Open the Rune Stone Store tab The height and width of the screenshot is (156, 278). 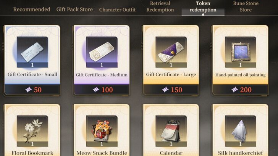point(246,6)
